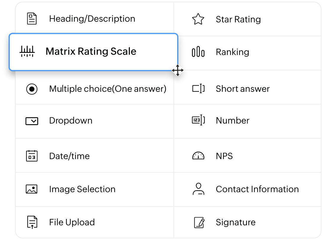
Task: Click the File Upload icon
Action: [32, 222]
